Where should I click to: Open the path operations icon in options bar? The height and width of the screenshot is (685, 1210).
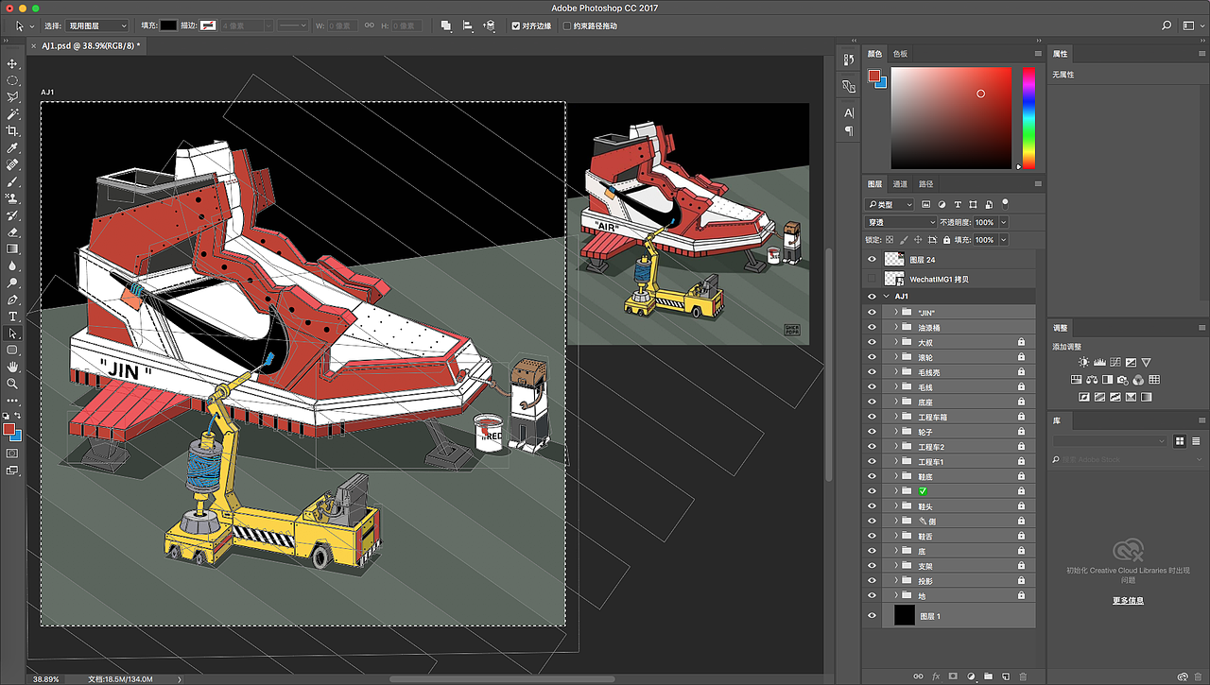click(x=445, y=26)
